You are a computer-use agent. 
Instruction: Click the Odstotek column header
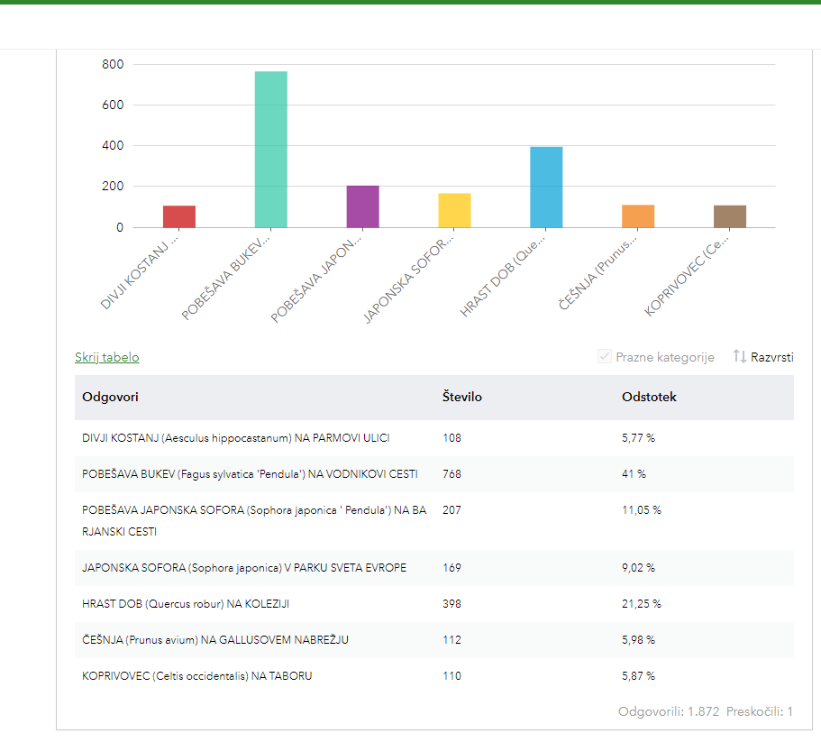tap(649, 398)
